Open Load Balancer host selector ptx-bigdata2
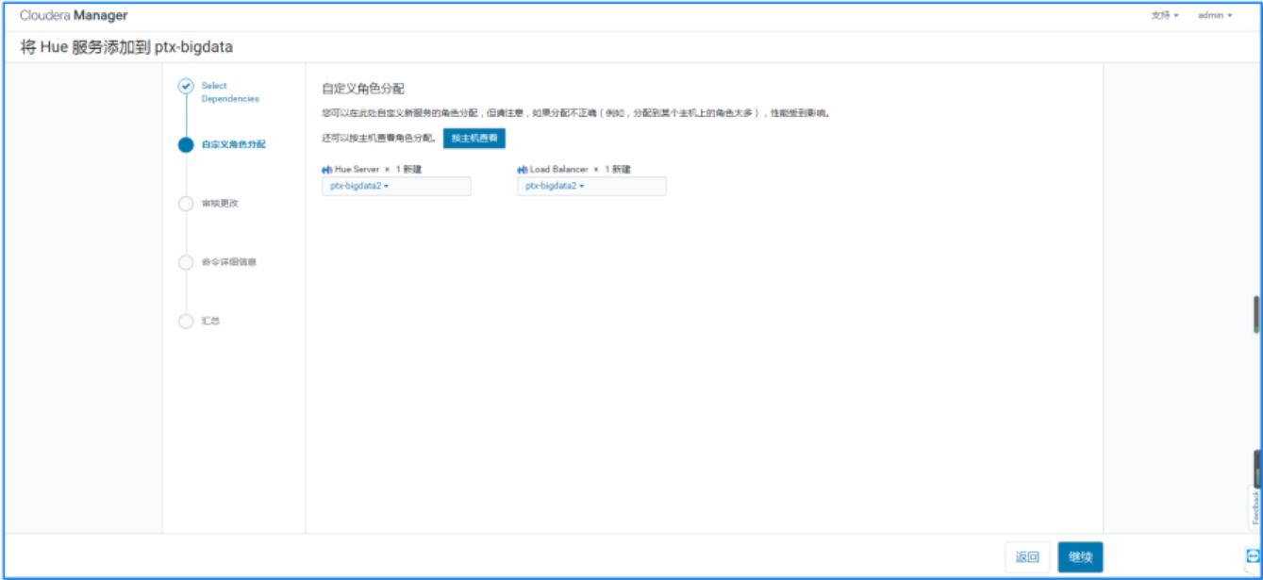This screenshot has height=580, width=1263. (x=591, y=186)
